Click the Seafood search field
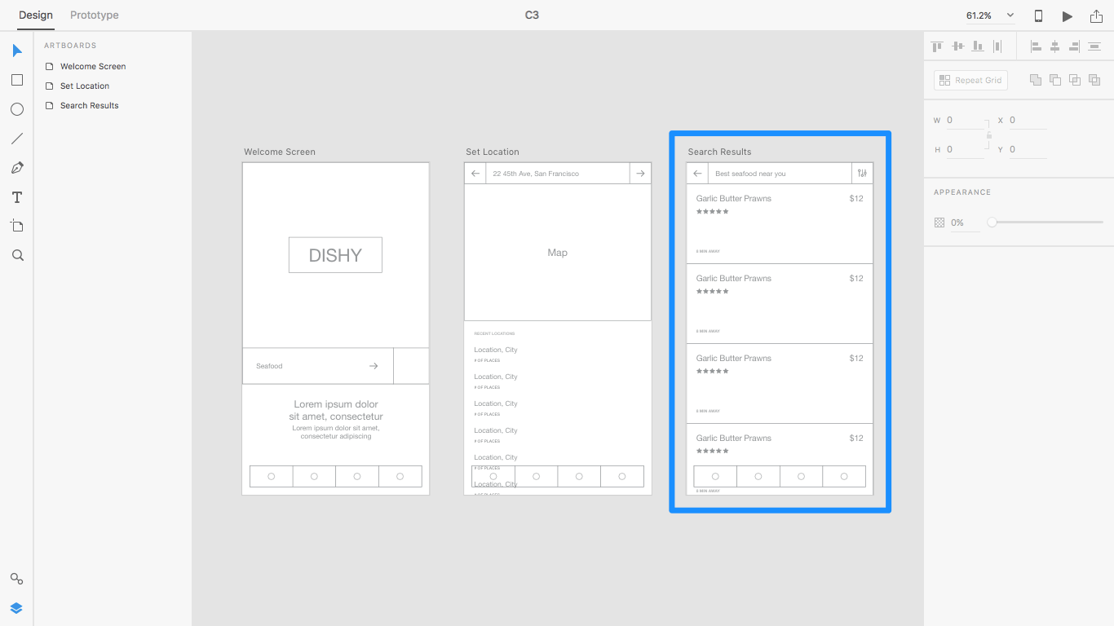The image size is (1114, 626). (318, 366)
